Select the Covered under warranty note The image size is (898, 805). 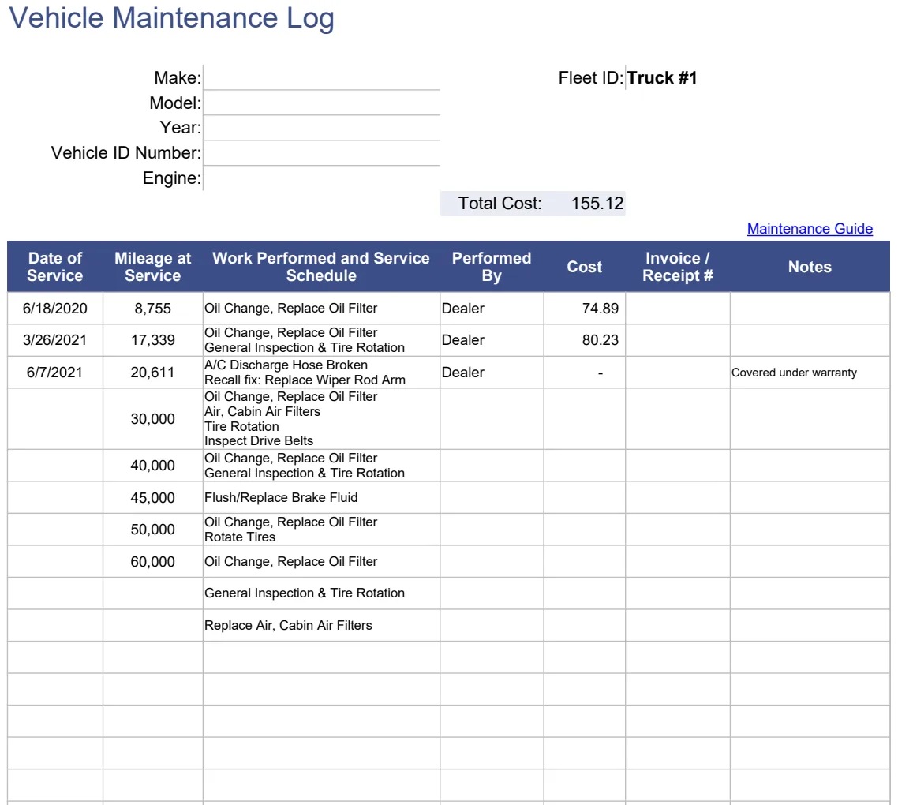[x=810, y=373]
